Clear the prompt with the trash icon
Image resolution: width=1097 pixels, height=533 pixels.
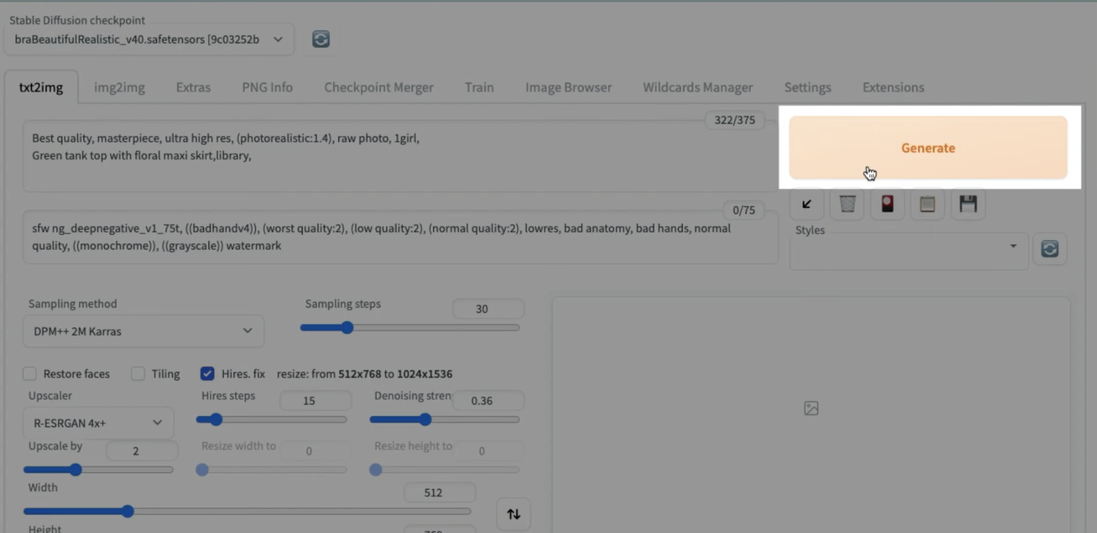tap(847, 204)
